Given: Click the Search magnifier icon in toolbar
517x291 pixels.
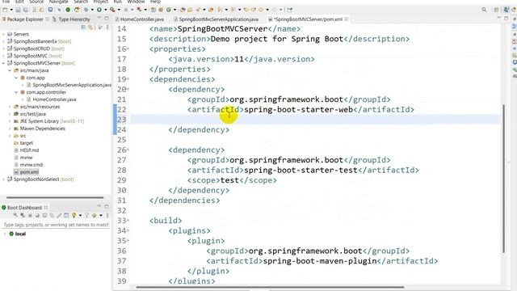Looking at the screenshot, I should [x=484, y=10].
